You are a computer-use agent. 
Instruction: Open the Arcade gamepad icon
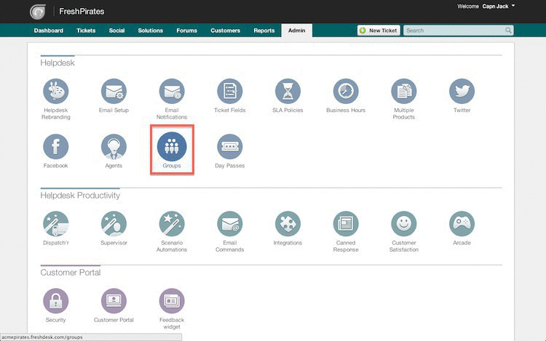click(462, 224)
